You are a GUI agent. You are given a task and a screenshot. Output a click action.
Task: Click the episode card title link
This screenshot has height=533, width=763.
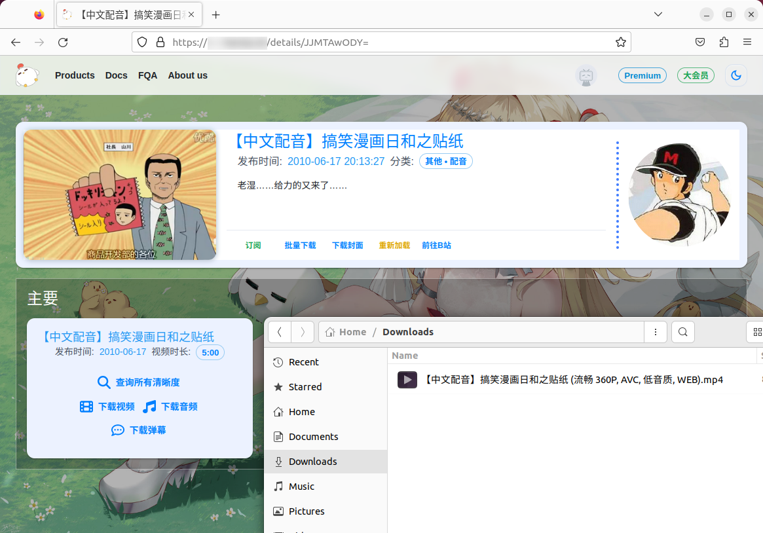point(128,337)
